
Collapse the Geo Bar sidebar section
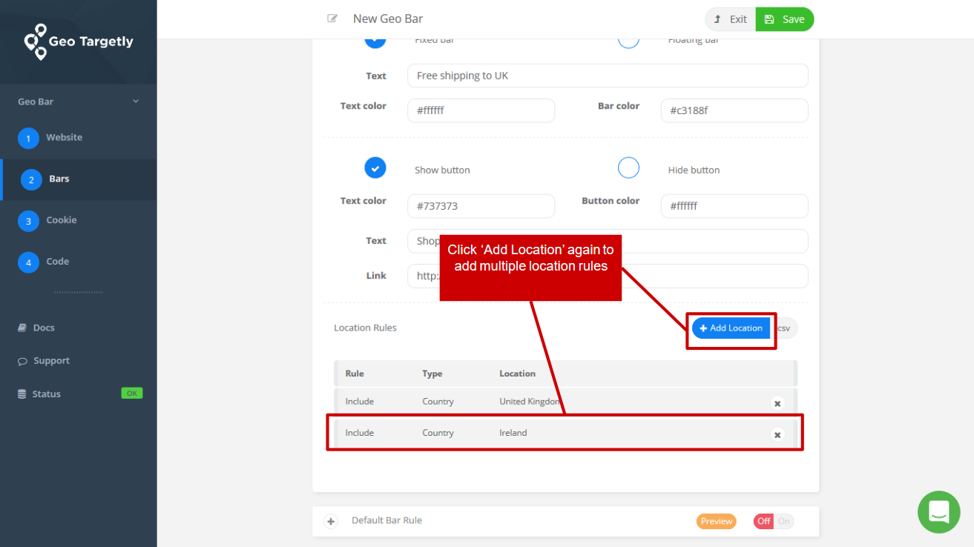click(x=135, y=101)
